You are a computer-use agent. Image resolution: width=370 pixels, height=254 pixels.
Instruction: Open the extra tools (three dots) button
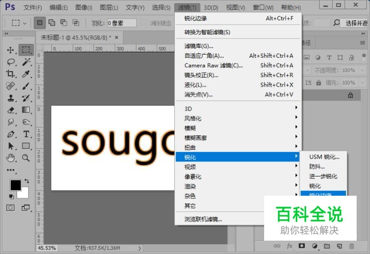pyautogui.click(x=10, y=170)
